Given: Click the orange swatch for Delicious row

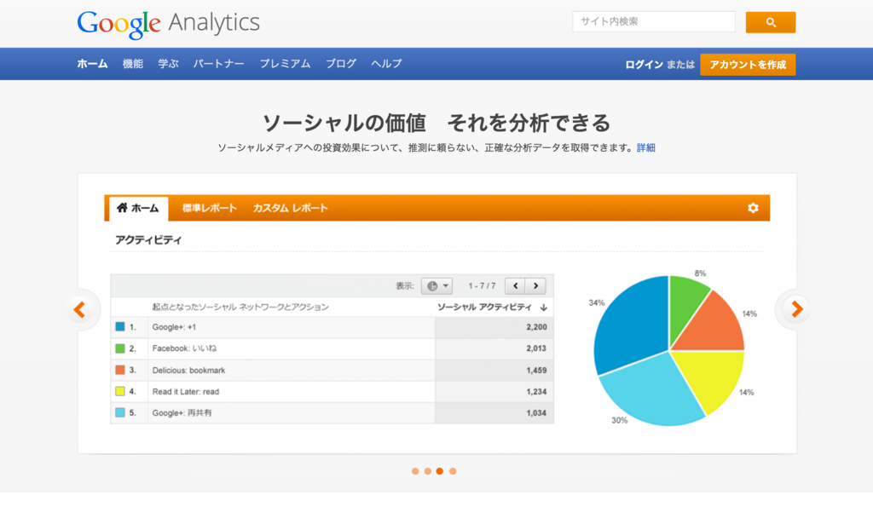Looking at the screenshot, I should click(119, 370).
